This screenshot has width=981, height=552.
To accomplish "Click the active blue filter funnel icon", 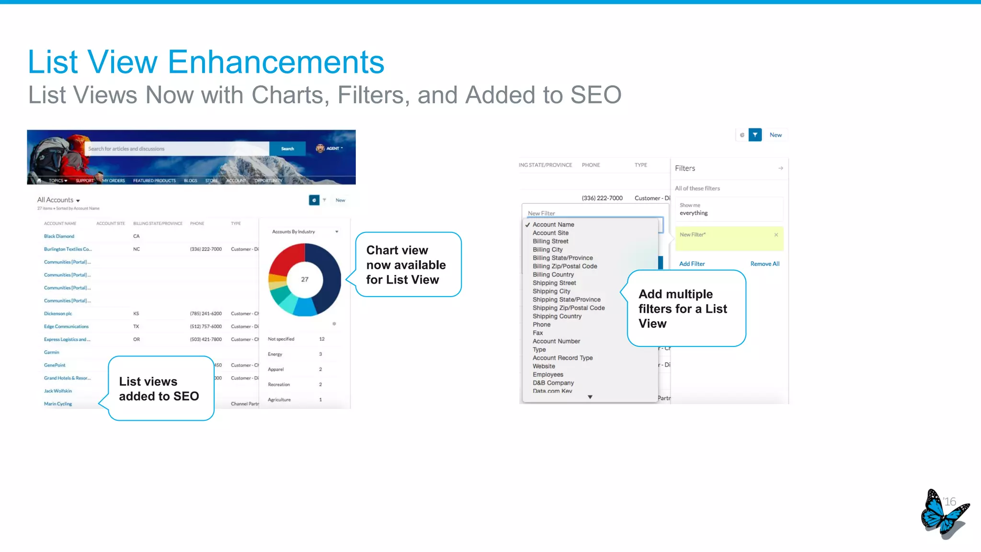I will (x=755, y=135).
